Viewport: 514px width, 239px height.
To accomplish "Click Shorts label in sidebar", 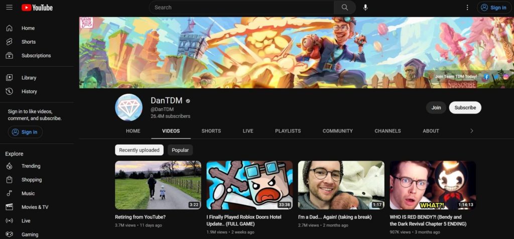I will (x=29, y=42).
